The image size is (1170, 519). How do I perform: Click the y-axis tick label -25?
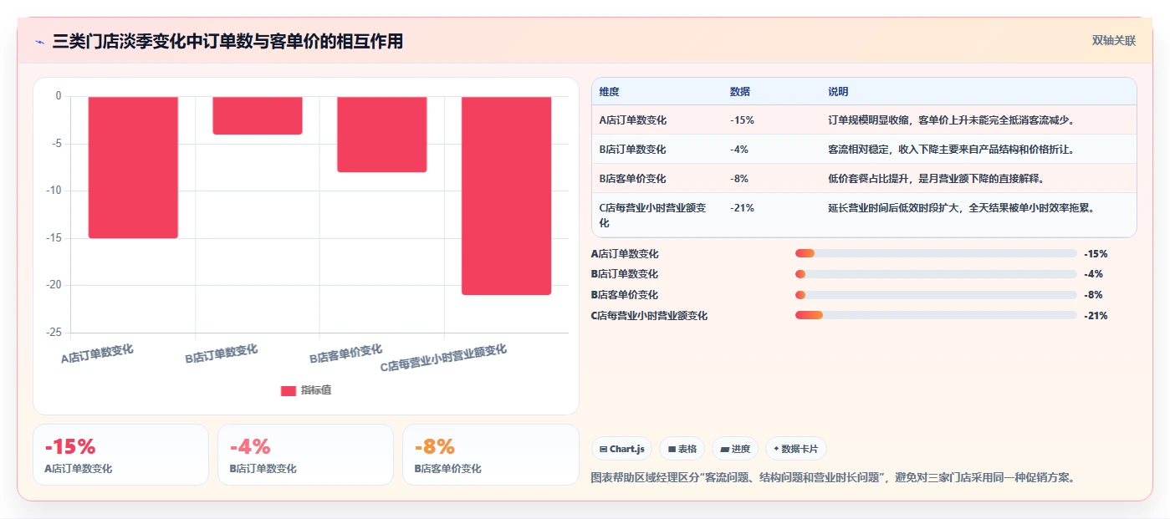(54, 333)
